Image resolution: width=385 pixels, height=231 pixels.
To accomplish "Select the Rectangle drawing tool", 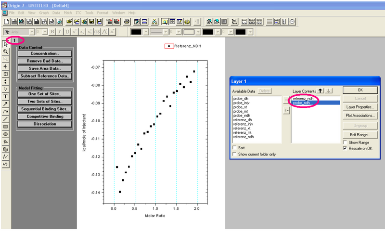I will tap(5, 127).
